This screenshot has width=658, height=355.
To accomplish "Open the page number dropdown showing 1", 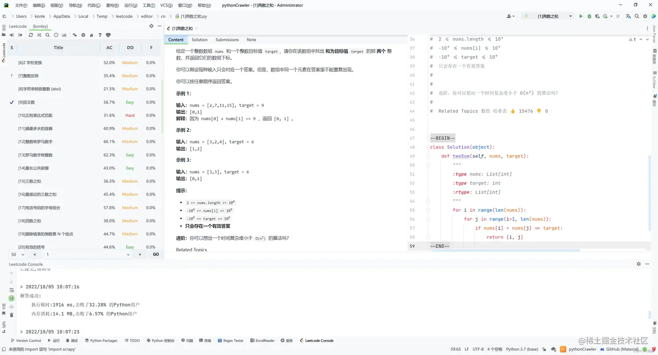I will 88,254.
